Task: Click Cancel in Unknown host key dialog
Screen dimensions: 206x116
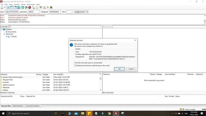Action: click(131, 69)
